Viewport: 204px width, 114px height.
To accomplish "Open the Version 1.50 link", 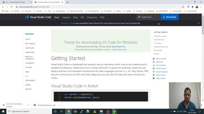I will coord(67,23).
